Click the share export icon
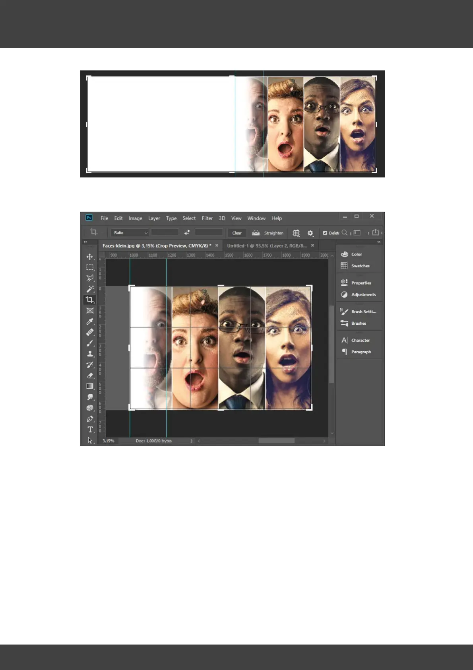The height and width of the screenshot is (670, 473). [376, 232]
